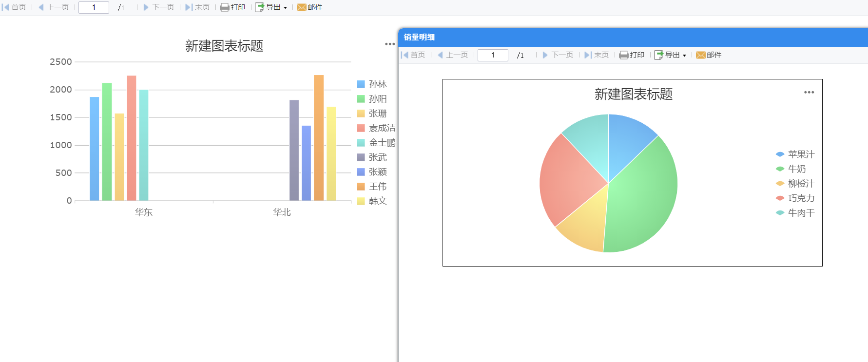Toggle 金士鹏 series in bar chart legend
868x362 pixels.
pyautogui.click(x=376, y=143)
